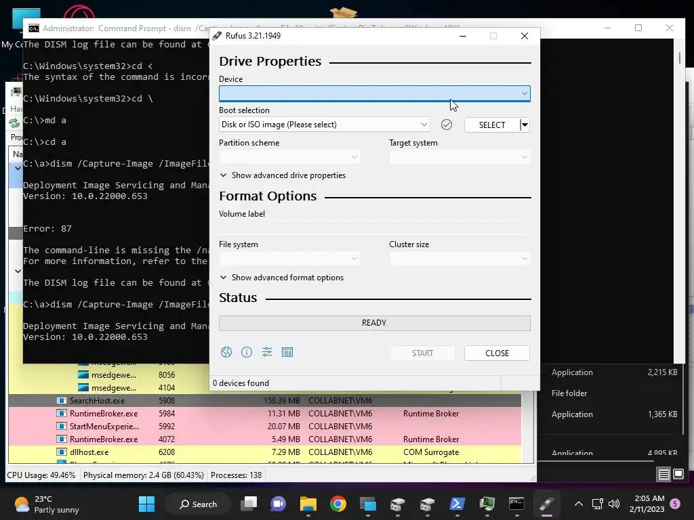Screen dimensions: 694x520
Task: Open network status tray icon
Action: pyautogui.click(x=598, y=504)
